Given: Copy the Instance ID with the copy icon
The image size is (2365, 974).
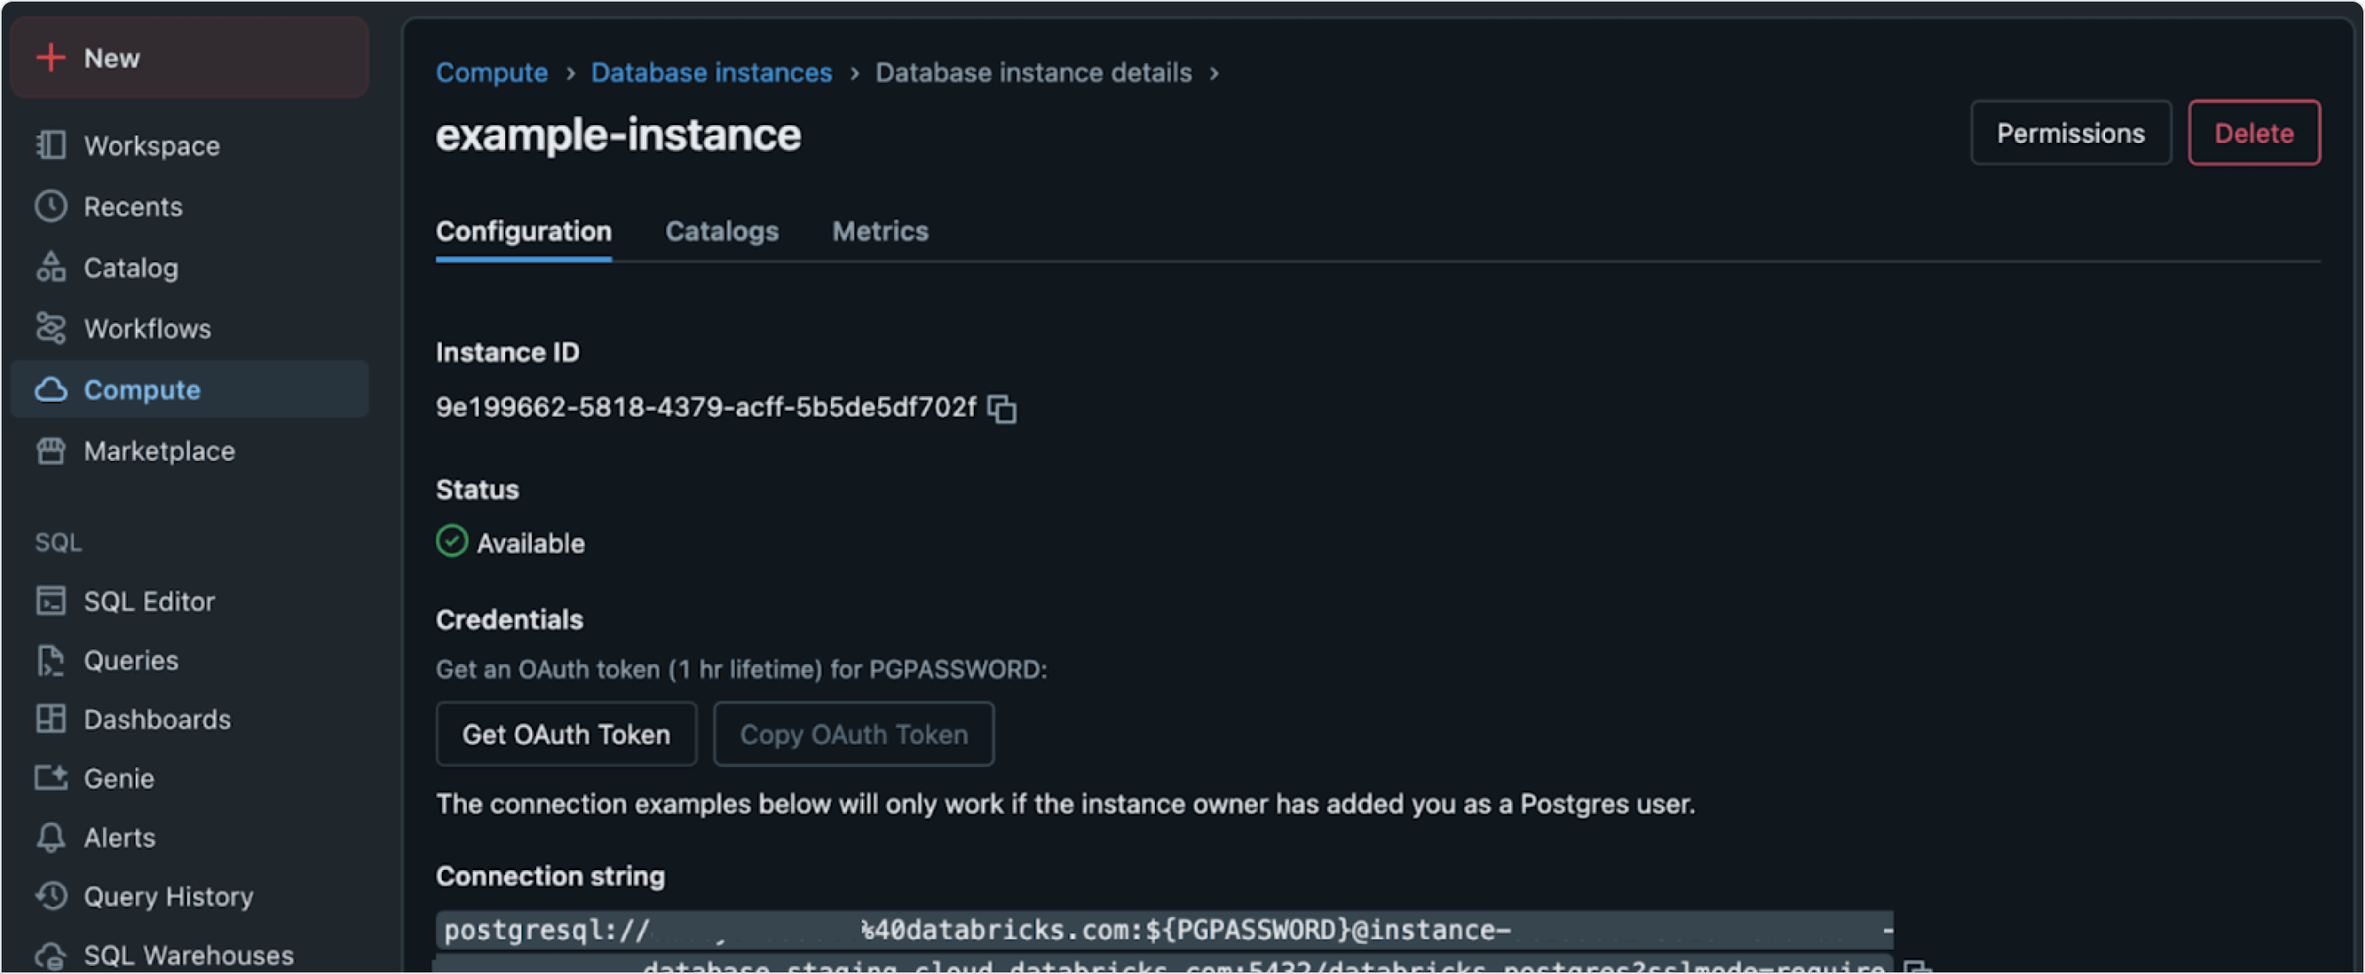Looking at the screenshot, I should (x=1001, y=408).
